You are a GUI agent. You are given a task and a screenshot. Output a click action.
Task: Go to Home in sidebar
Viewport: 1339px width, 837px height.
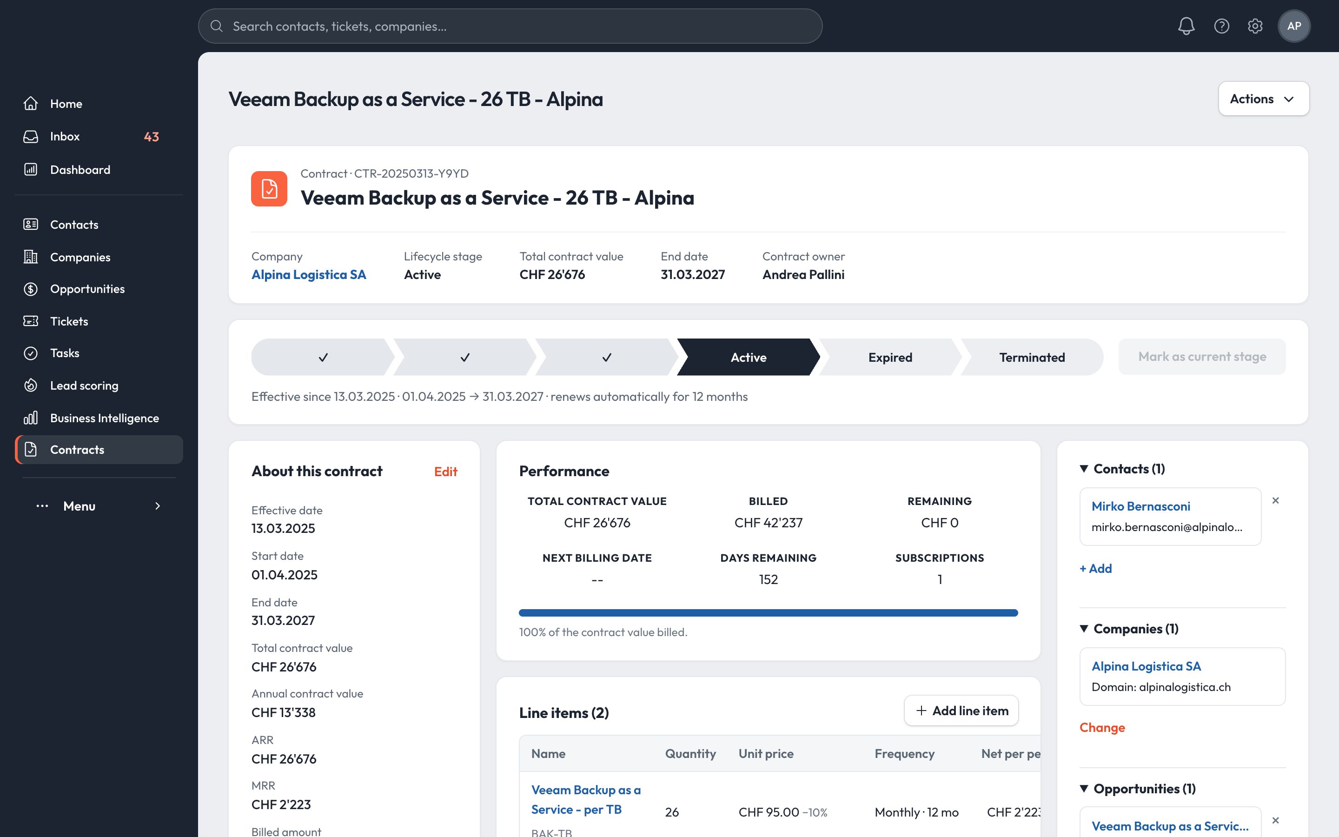point(99,104)
